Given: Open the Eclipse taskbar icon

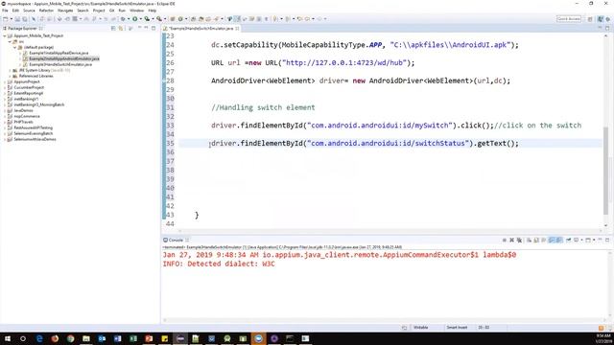Looking at the screenshot, I should (180, 338).
